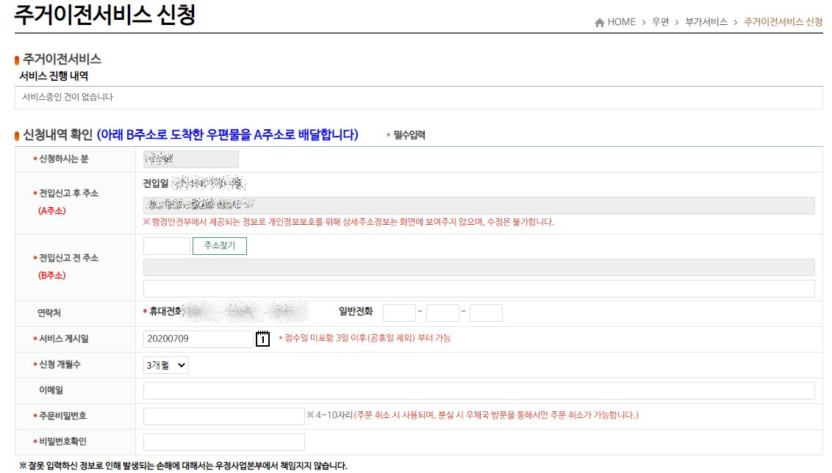Open the 신청 개월수 3개월 dropdown

(166, 365)
